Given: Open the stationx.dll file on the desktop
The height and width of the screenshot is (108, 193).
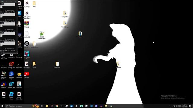Looking at the screenshot, I should pos(19,75).
